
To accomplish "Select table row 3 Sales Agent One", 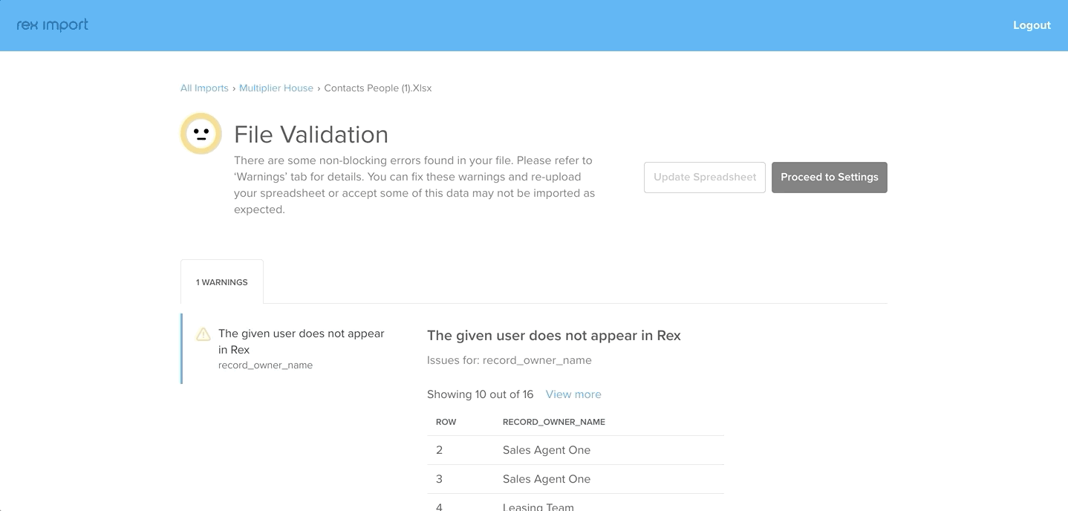I will [x=576, y=479].
